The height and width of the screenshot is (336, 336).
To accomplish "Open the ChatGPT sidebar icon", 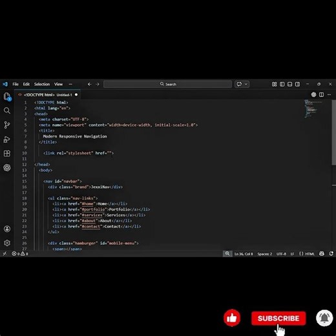I will tap(7, 167).
